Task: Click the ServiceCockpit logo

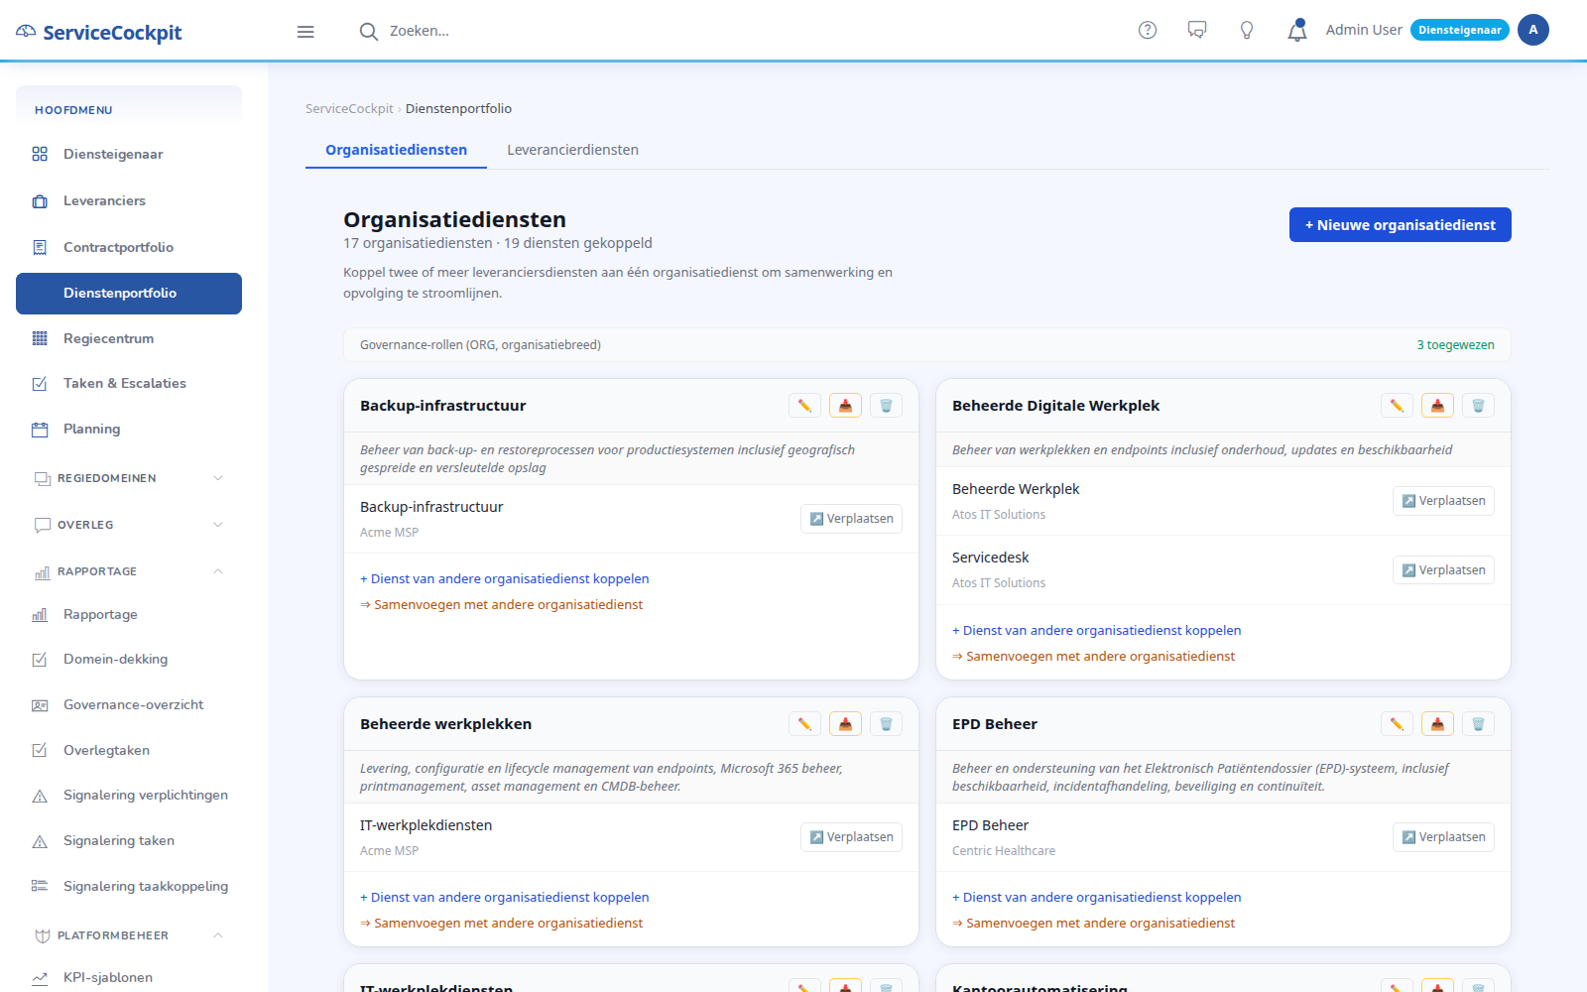Action: tap(99, 32)
